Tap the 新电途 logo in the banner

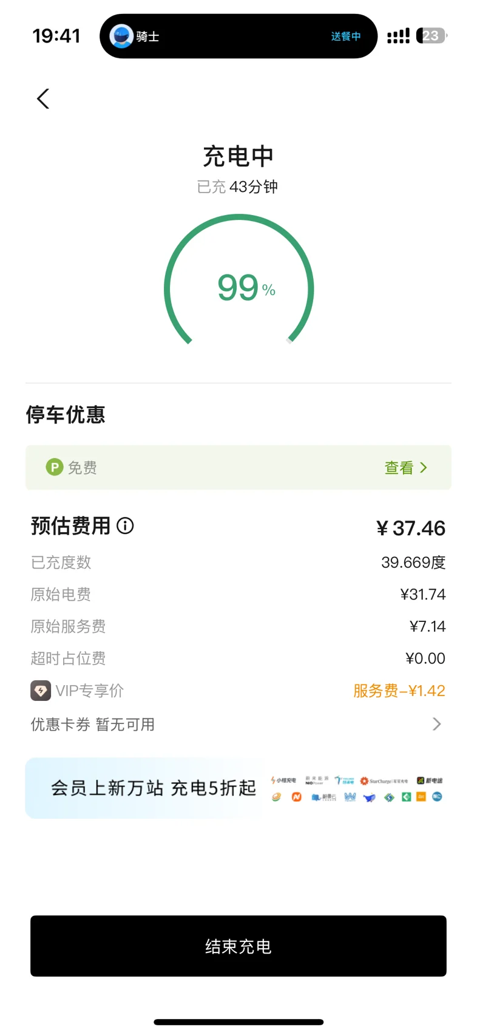[430, 781]
